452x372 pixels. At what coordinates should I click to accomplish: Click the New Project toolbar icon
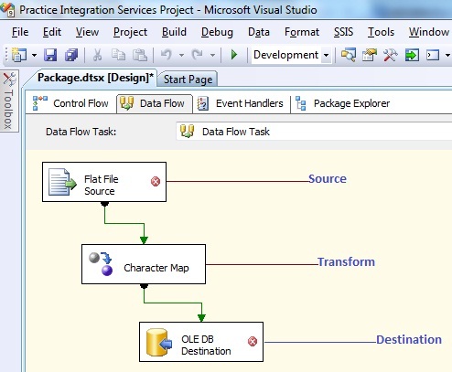click(19, 55)
